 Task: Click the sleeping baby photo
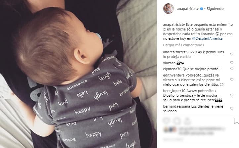pos(78,74)
